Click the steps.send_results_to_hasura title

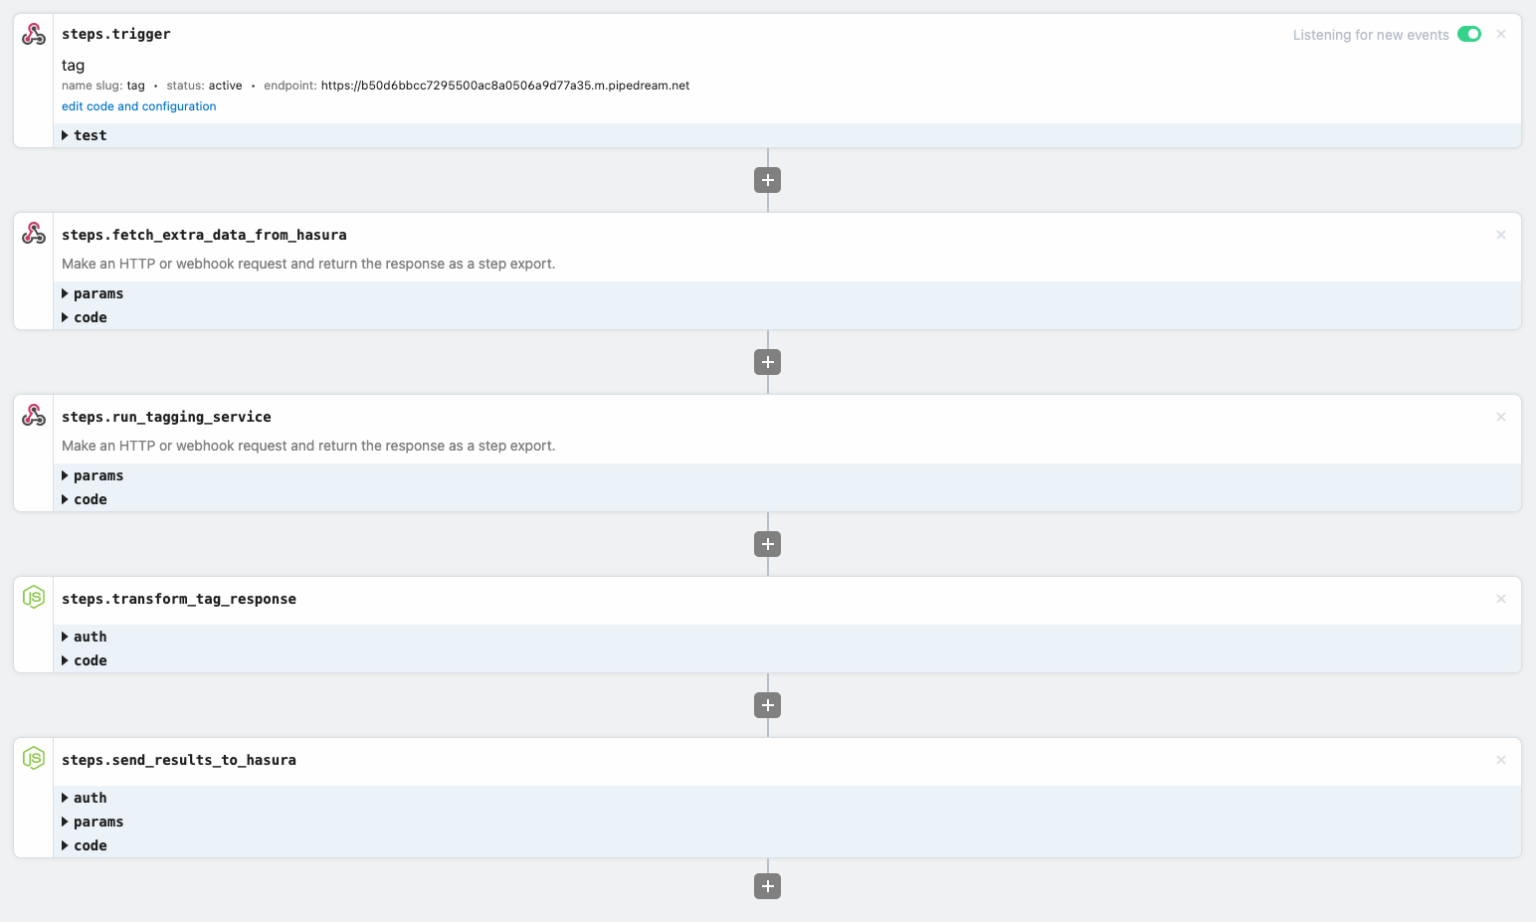coord(179,760)
